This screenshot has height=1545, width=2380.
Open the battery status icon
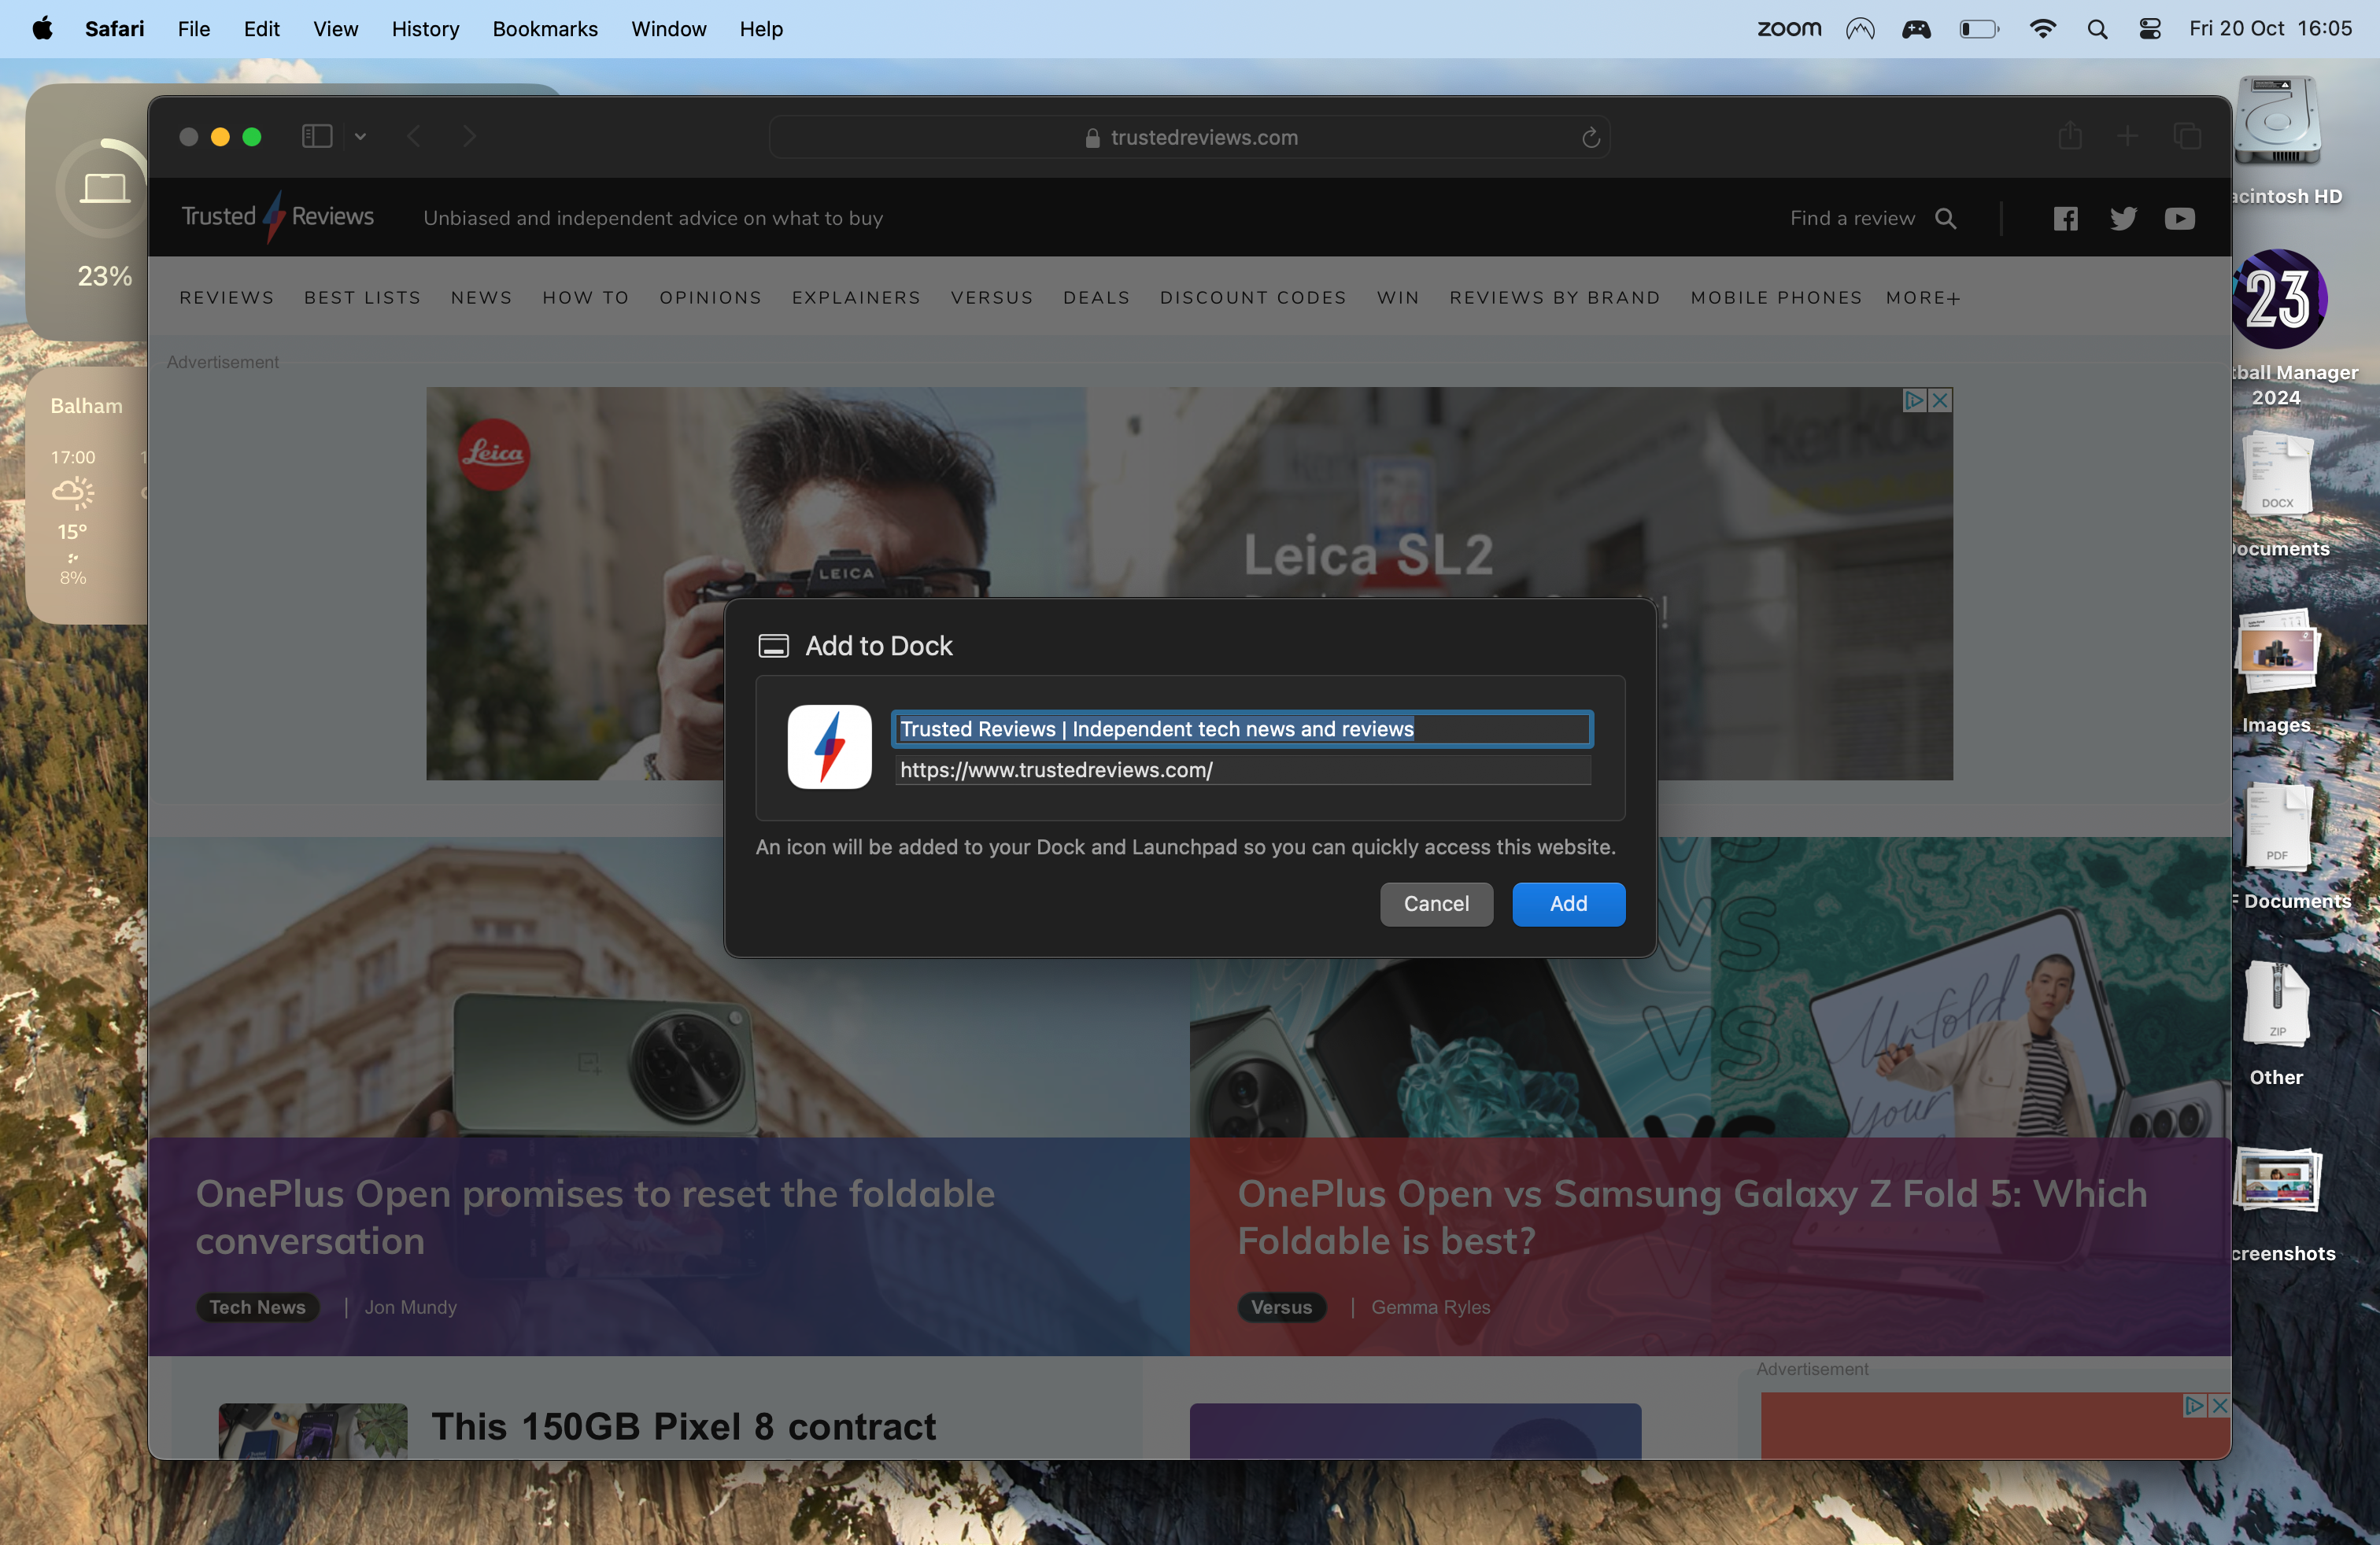pos(1978,29)
